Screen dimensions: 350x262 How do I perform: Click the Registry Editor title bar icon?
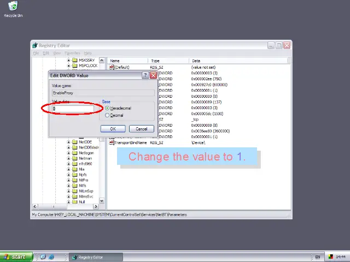35,45
